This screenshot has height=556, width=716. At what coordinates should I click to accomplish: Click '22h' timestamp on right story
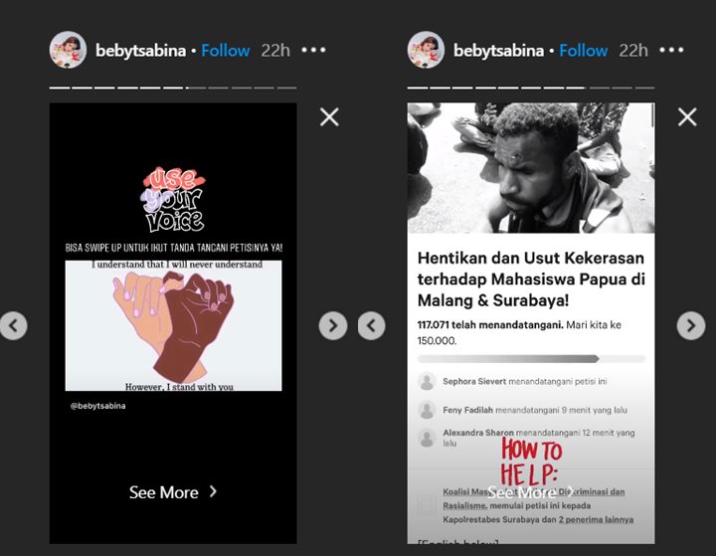coord(633,51)
